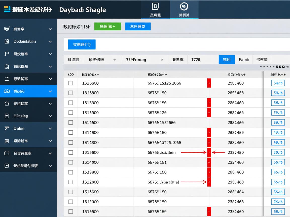Click the building icon beside Diclomlaben
Image resolution: width=290 pixels, height=217 pixels.
pyautogui.click(x=7, y=41)
